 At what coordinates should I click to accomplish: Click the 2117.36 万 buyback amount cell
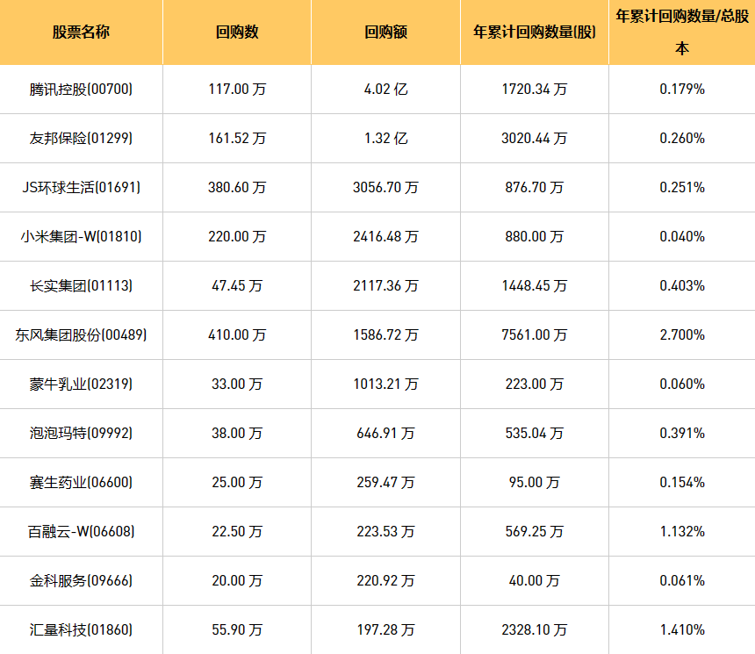(x=385, y=285)
